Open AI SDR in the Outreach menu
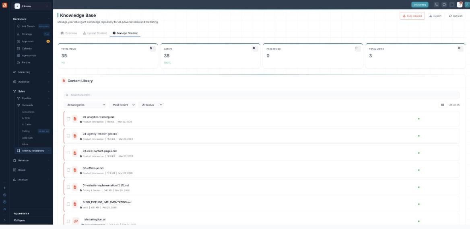The height and width of the screenshot is (229, 470). coord(26,118)
